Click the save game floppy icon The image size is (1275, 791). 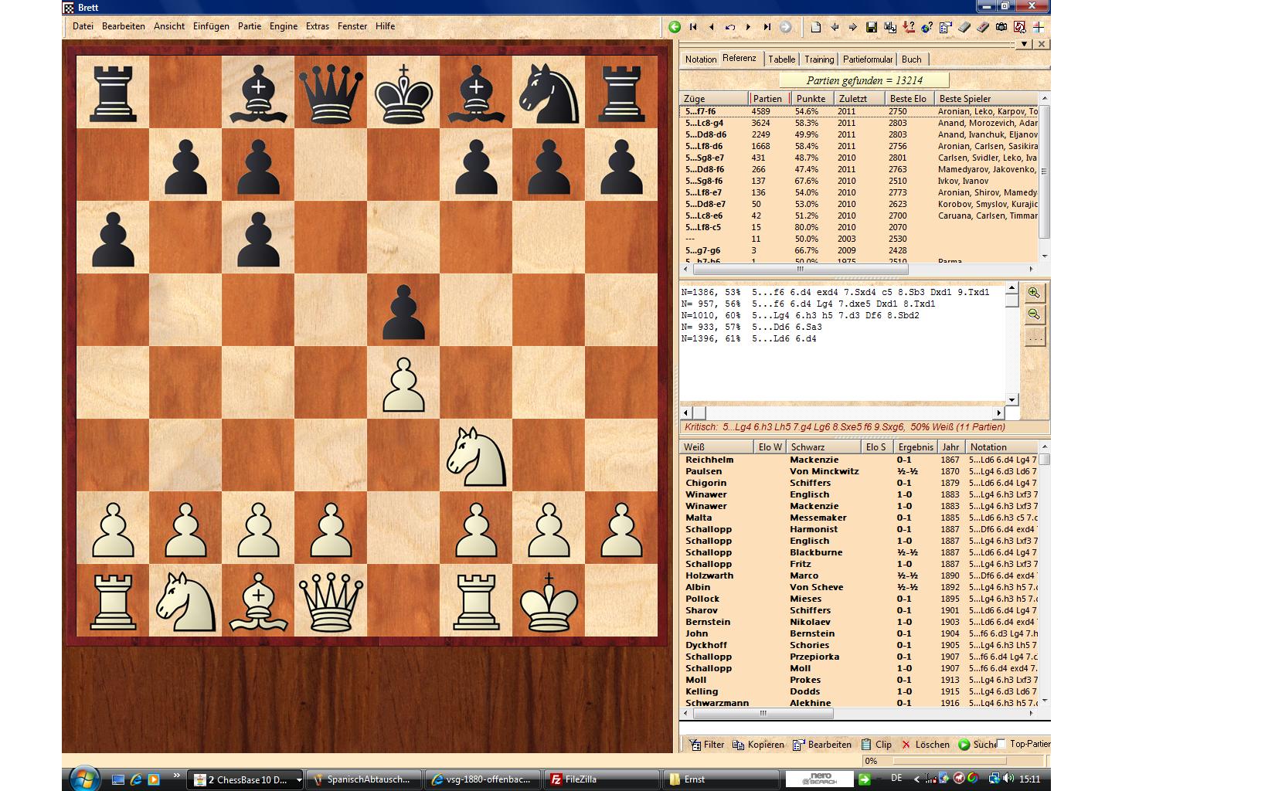click(x=872, y=27)
